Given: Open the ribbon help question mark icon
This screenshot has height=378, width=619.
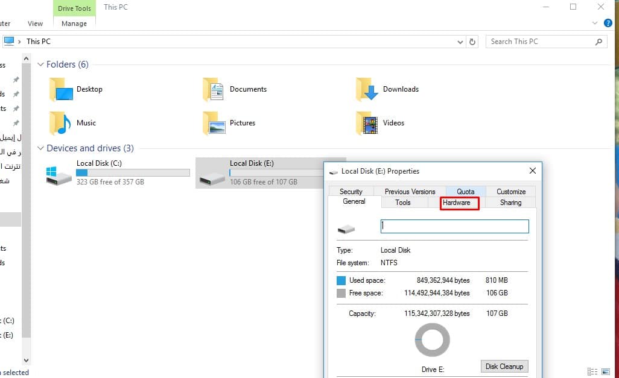Looking at the screenshot, I should (608, 24).
